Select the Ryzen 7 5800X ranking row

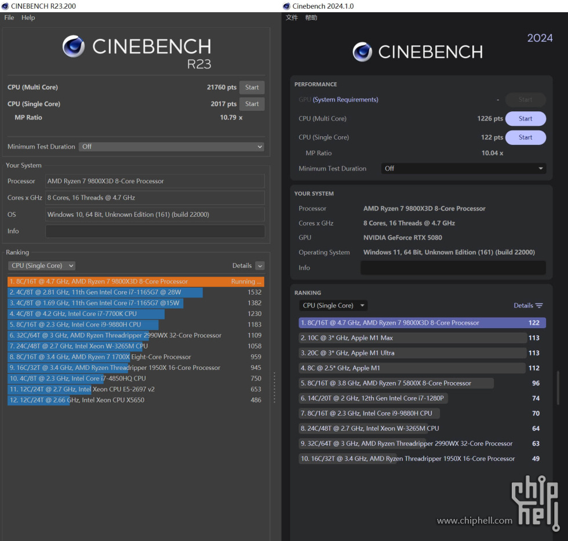(422, 383)
